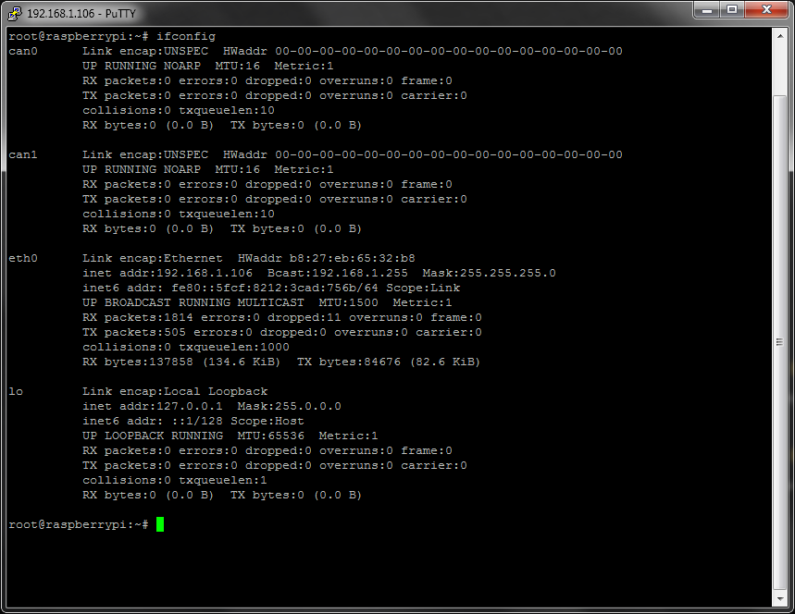The width and height of the screenshot is (795, 614).
Task: Click the Mask:255.0.0.0 value
Action: tap(289, 406)
